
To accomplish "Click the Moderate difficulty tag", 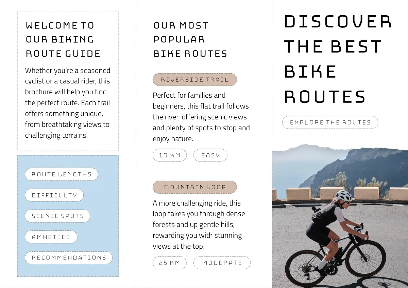I will coord(222,263).
